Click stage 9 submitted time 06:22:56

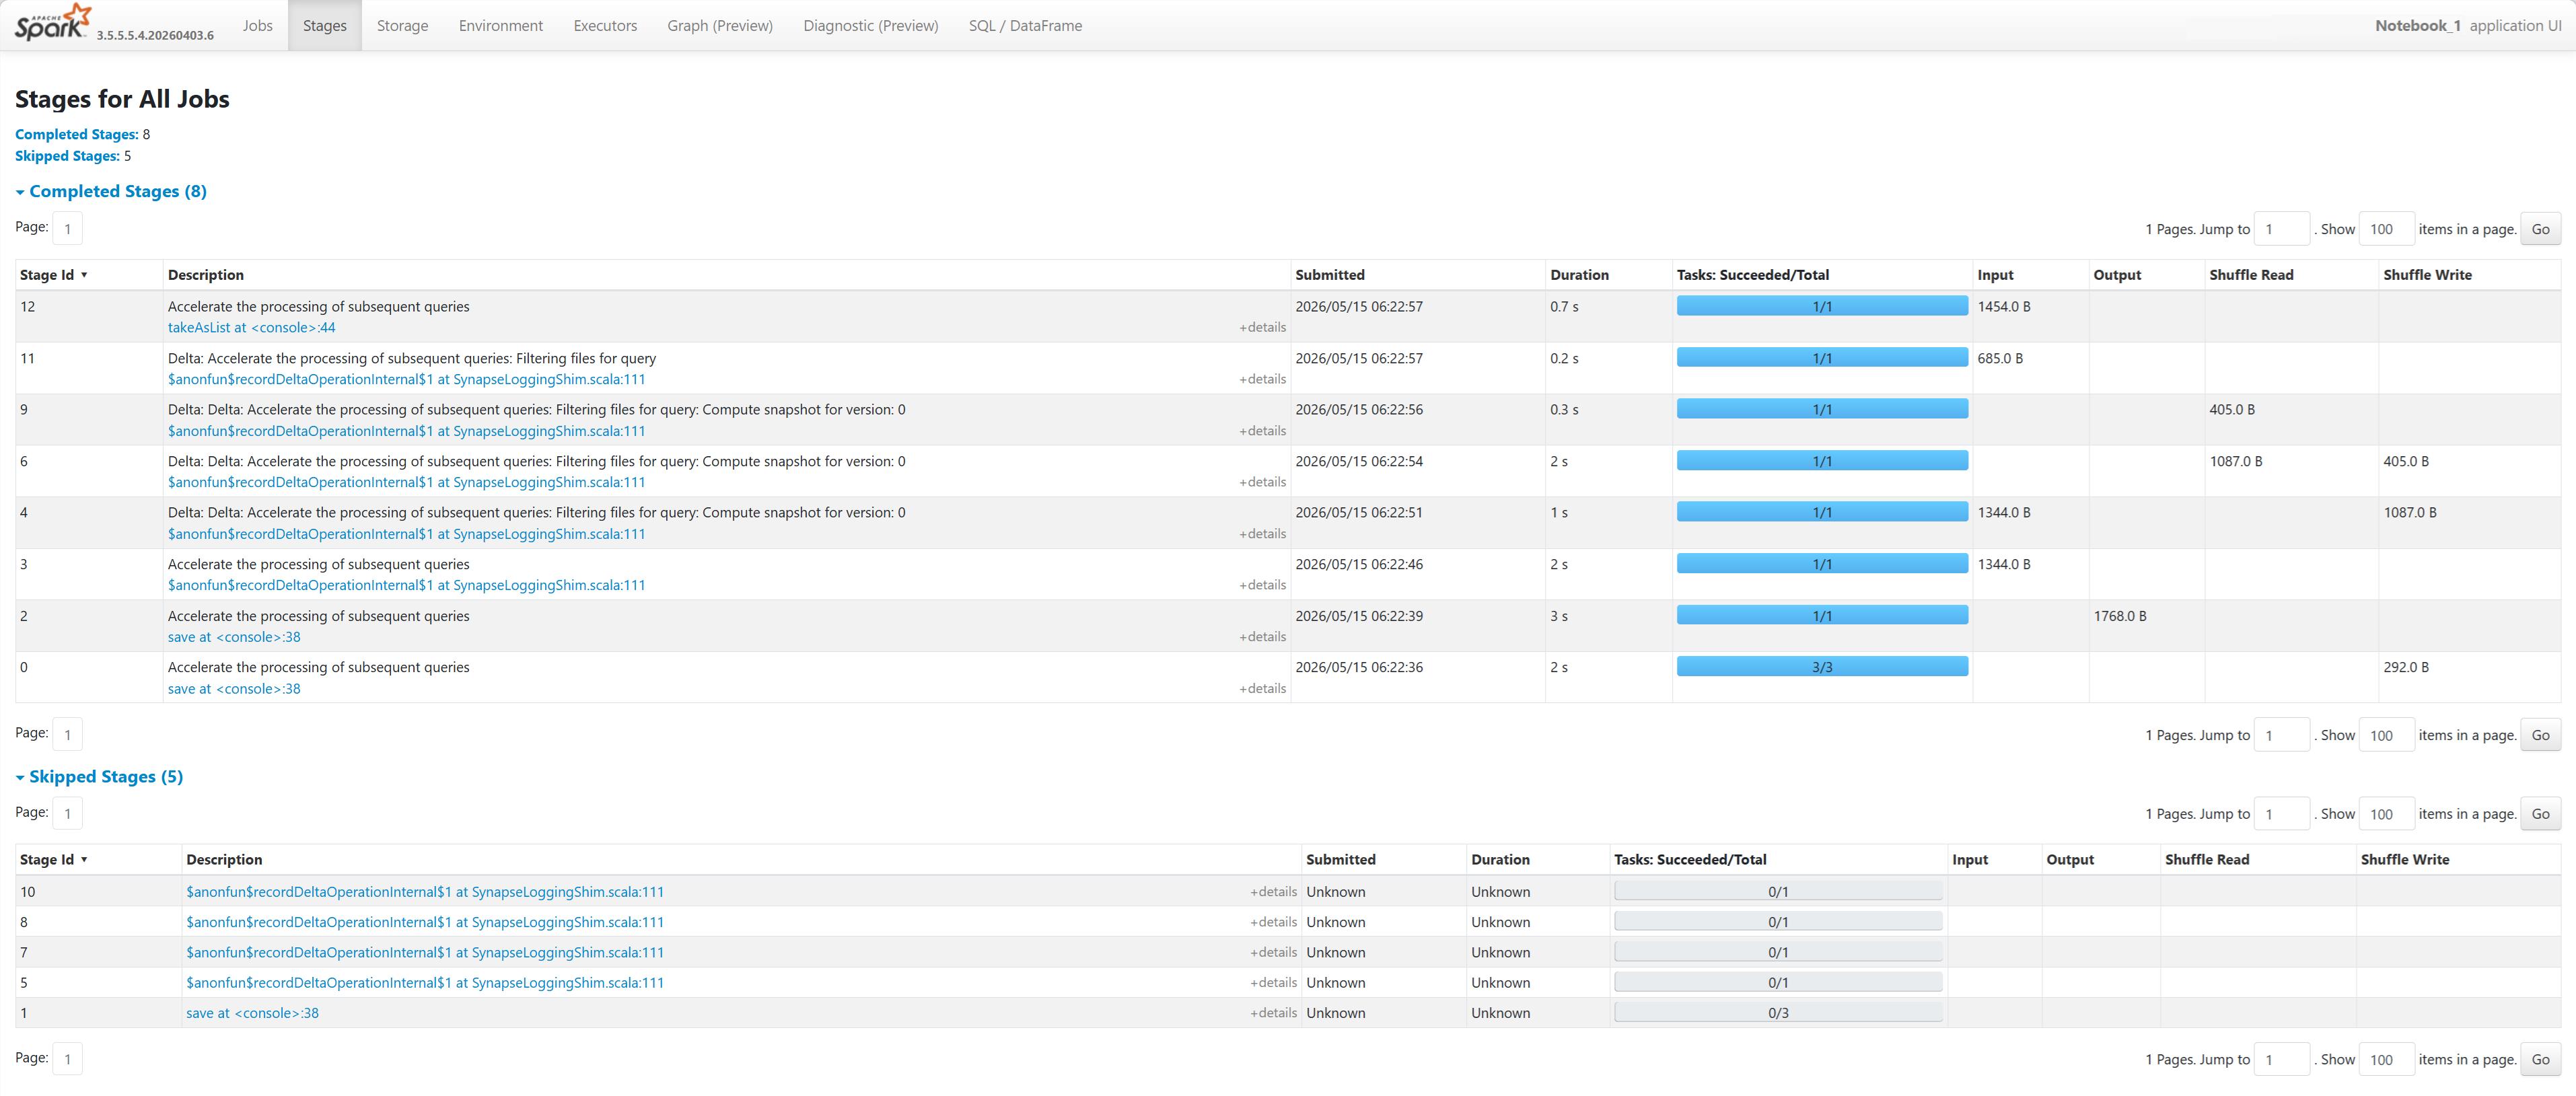[x=1359, y=410]
